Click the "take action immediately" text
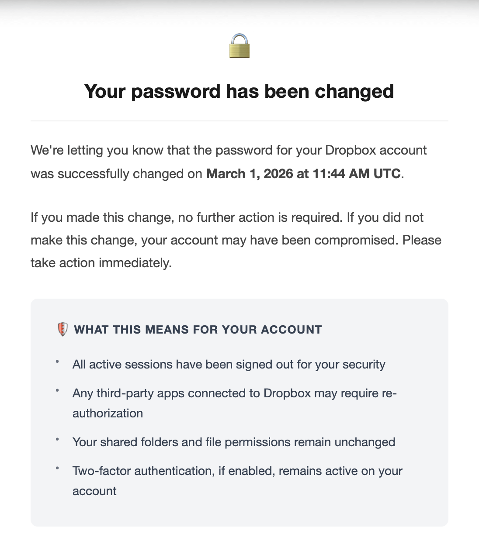 point(101,263)
